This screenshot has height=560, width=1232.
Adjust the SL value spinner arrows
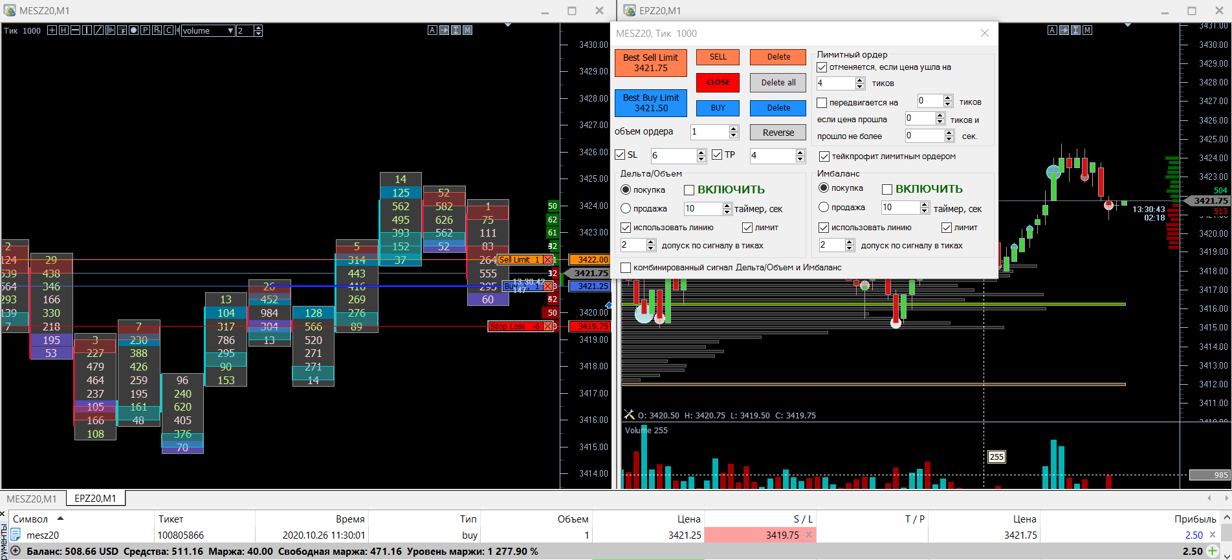(701, 156)
